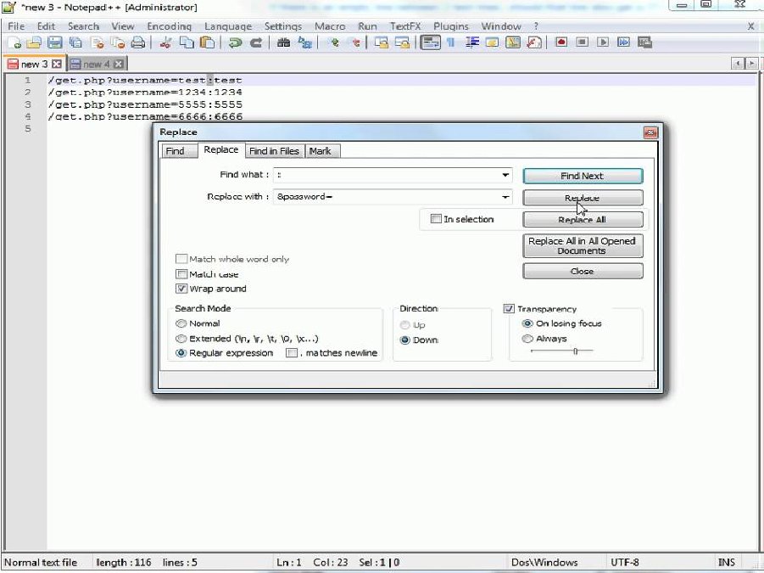Image resolution: width=764 pixels, height=573 pixels.
Task: Open the Mark tab in dialog
Action: [321, 151]
